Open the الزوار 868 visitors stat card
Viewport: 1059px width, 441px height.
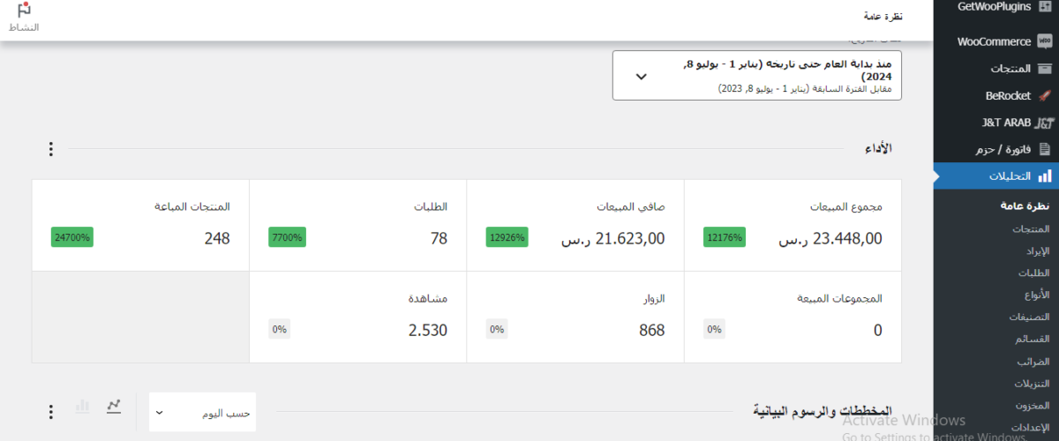pyautogui.click(x=575, y=318)
